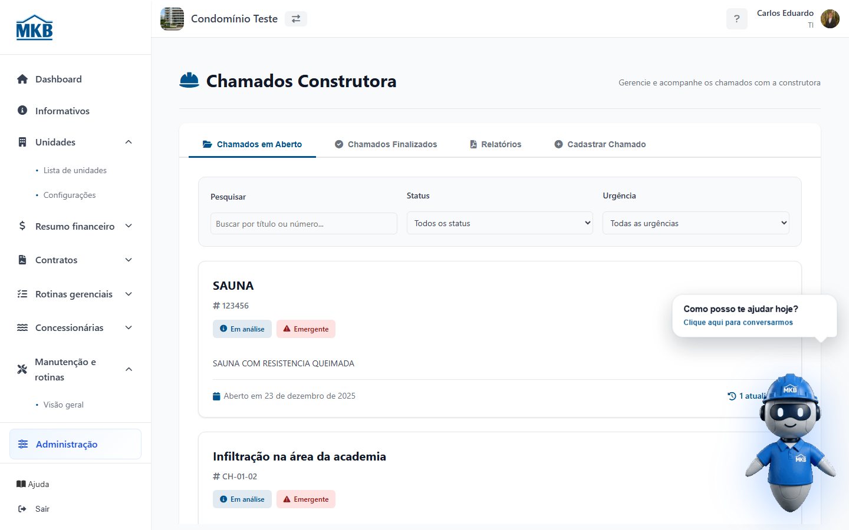The image size is (849, 530).
Task: Click the Informativos info icon
Action: tap(22, 110)
